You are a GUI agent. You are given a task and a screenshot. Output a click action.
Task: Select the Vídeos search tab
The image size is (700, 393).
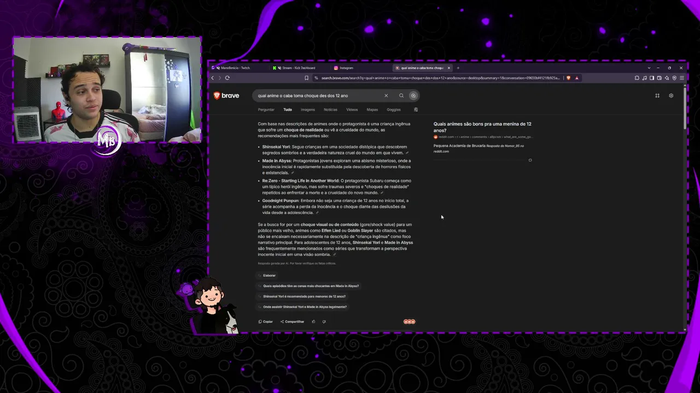pyautogui.click(x=352, y=110)
